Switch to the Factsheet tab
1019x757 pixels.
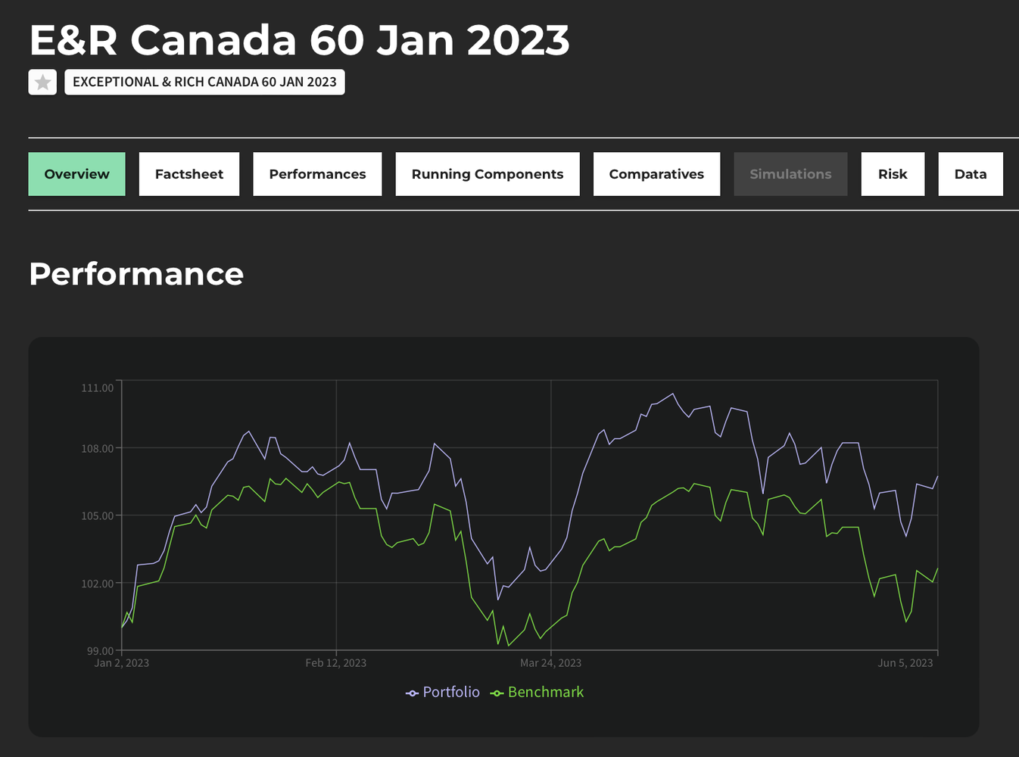click(189, 174)
